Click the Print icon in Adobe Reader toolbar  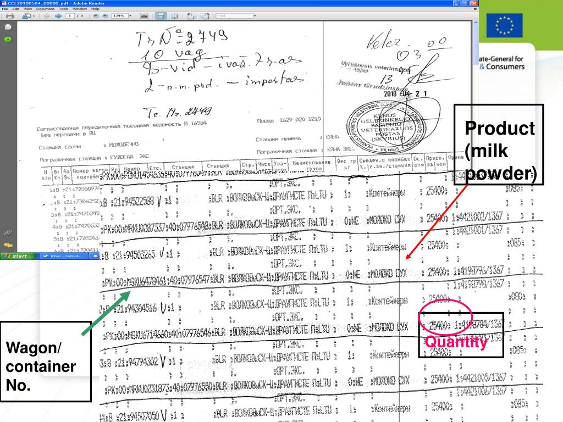[x=10, y=16]
